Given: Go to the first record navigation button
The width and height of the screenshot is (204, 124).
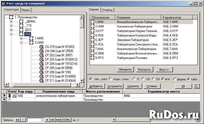Looking at the screenshot, I should point(18,120).
